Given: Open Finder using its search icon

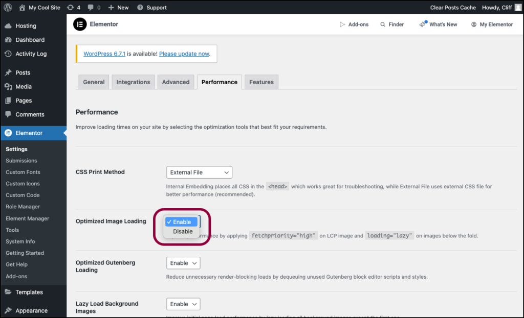Looking at the screenshot, I should (x=383, y=24).
